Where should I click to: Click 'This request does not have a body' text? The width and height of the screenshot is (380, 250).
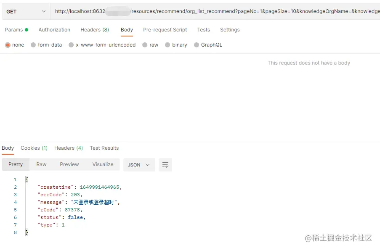[309, 63]
